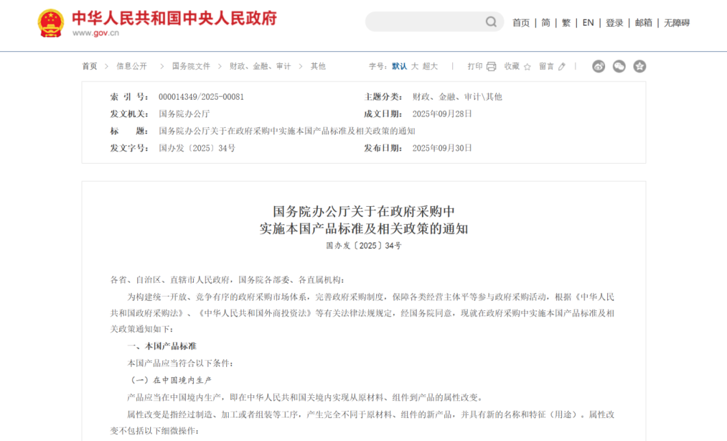Select the 默认 font size option
Screen dimensions: 727x441
(399, 66)
